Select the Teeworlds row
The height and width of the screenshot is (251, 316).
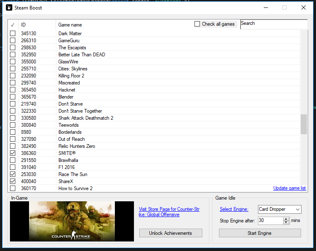point(155,125)
